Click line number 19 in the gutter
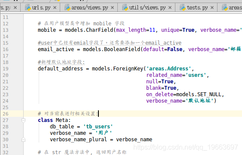 click(6, 69)
